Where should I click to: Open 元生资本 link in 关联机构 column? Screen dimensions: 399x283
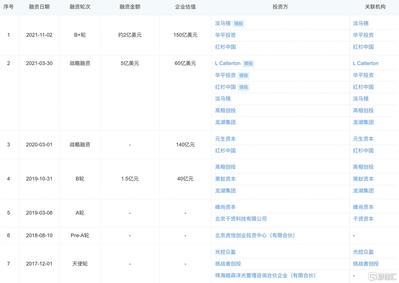coord(363,139)
